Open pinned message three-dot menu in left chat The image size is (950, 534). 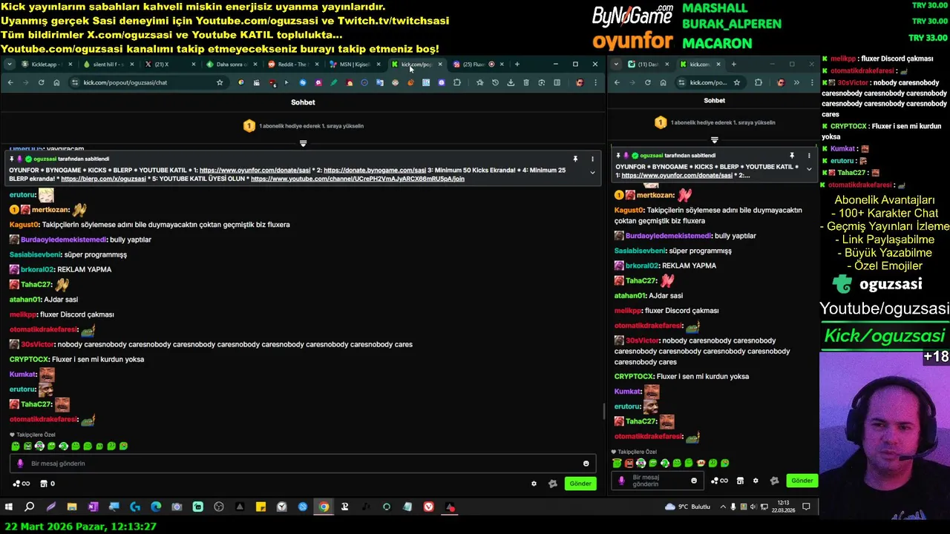tap(592, 159)
